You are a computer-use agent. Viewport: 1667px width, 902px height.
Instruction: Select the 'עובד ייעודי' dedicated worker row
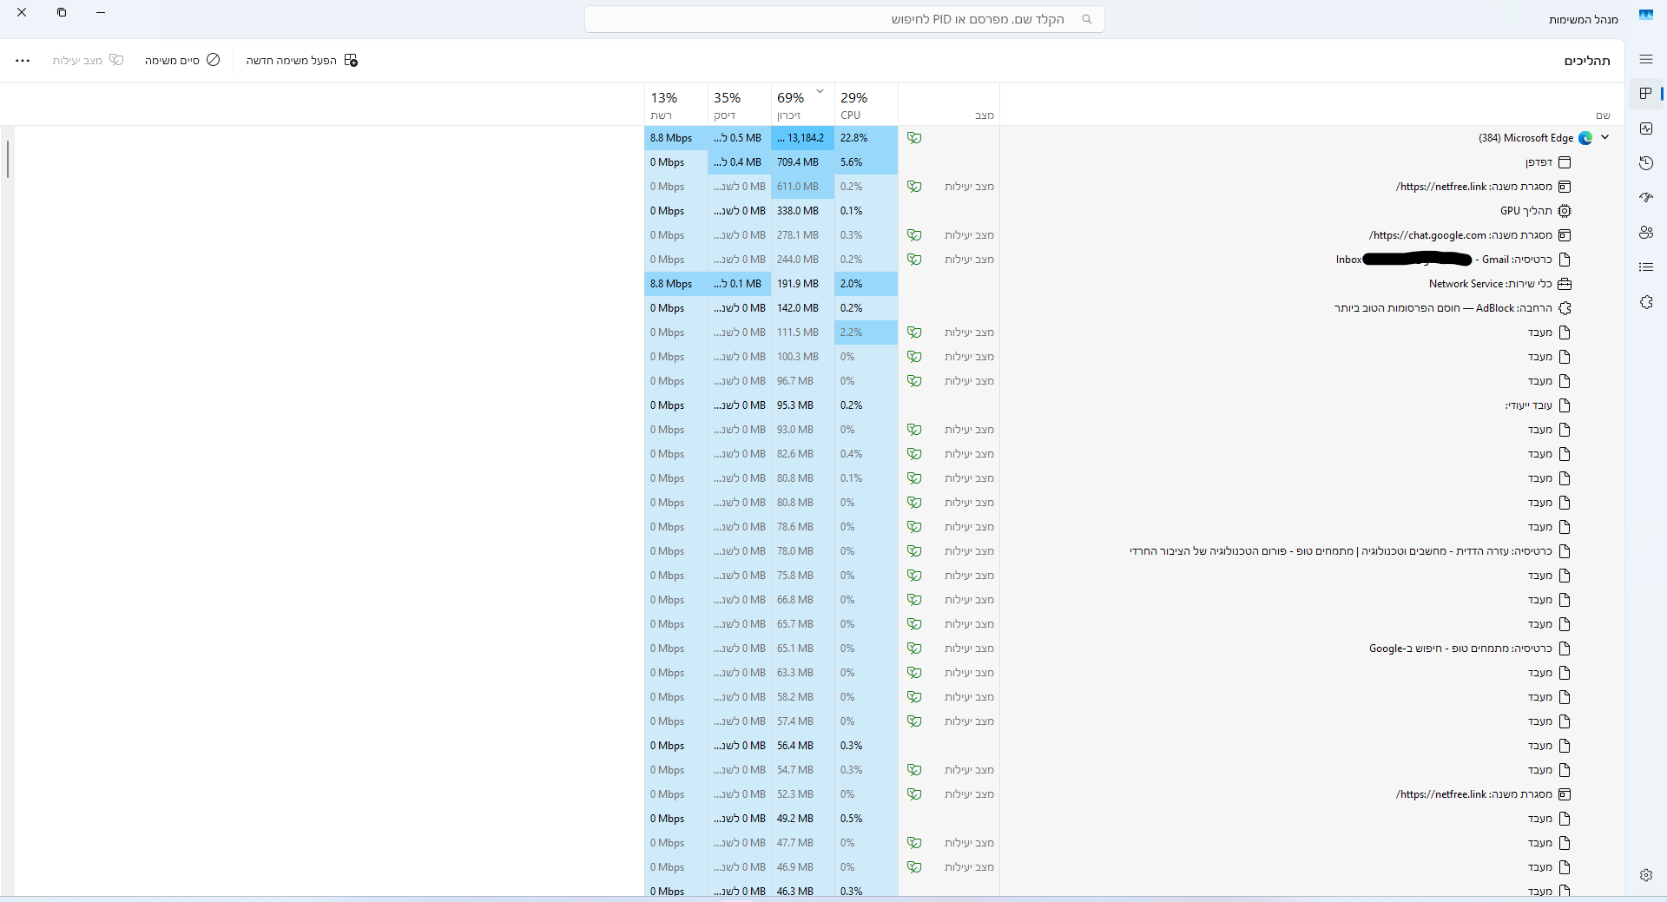1134,405
